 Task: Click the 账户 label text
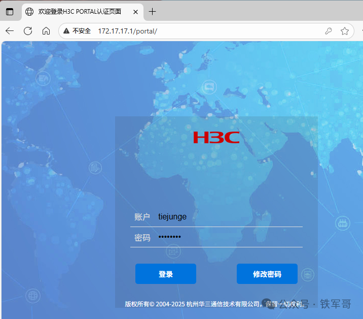(142, 217)
